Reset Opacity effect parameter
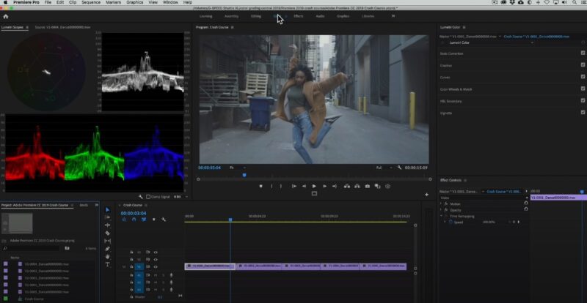The image size is (587, 303). pyautogui.click(x=526, y=209)
